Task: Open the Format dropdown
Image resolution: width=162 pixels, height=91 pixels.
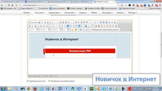Action: click(45, 30)
